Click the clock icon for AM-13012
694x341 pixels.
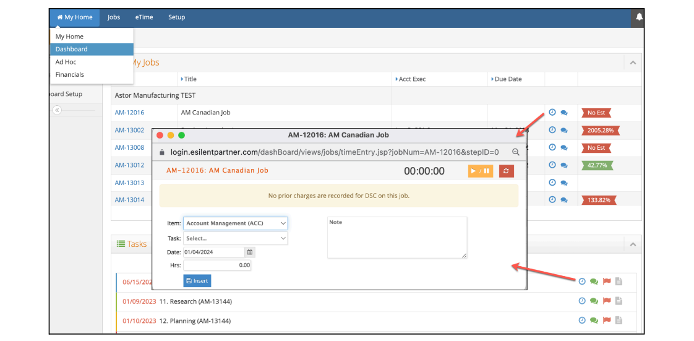click(x=552, y=165)
